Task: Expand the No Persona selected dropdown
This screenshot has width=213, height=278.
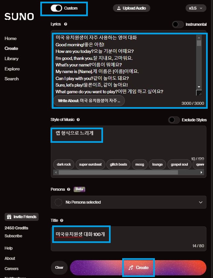Action: click(x=128, y=202)
